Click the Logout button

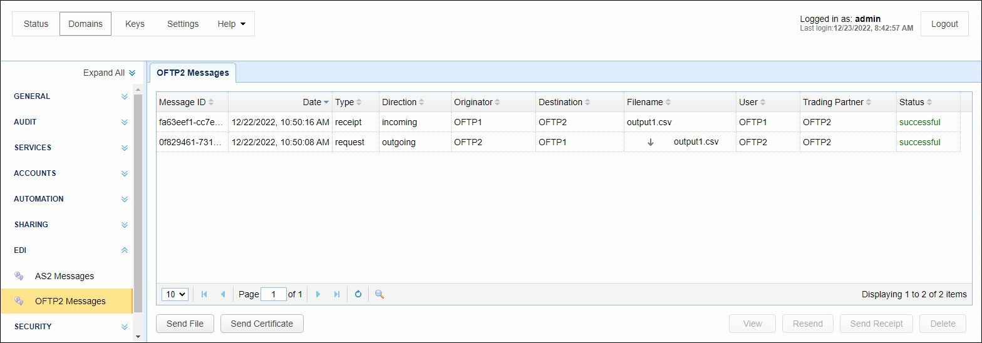tap(944, 24)
